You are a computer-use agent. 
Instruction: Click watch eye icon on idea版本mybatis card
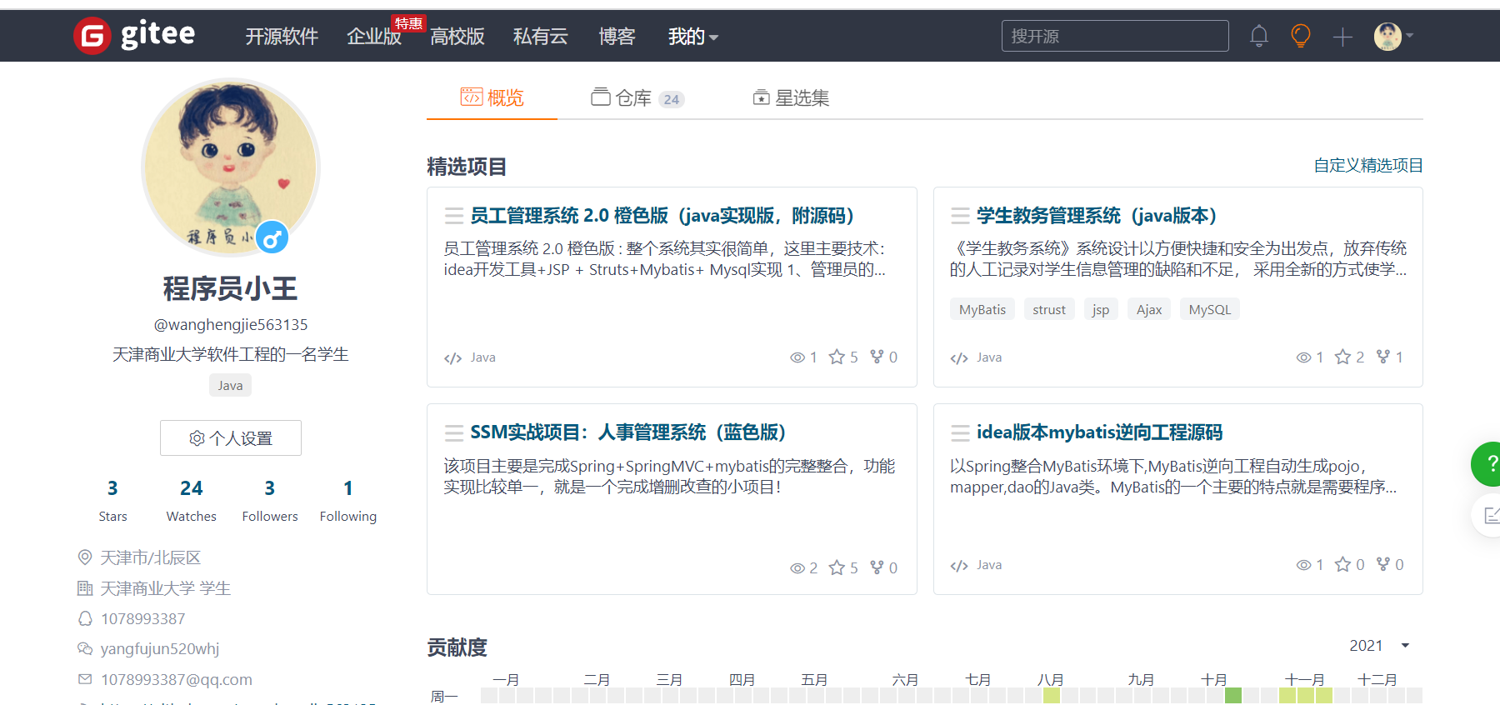pyautogui.click(x=1304, y=565)
